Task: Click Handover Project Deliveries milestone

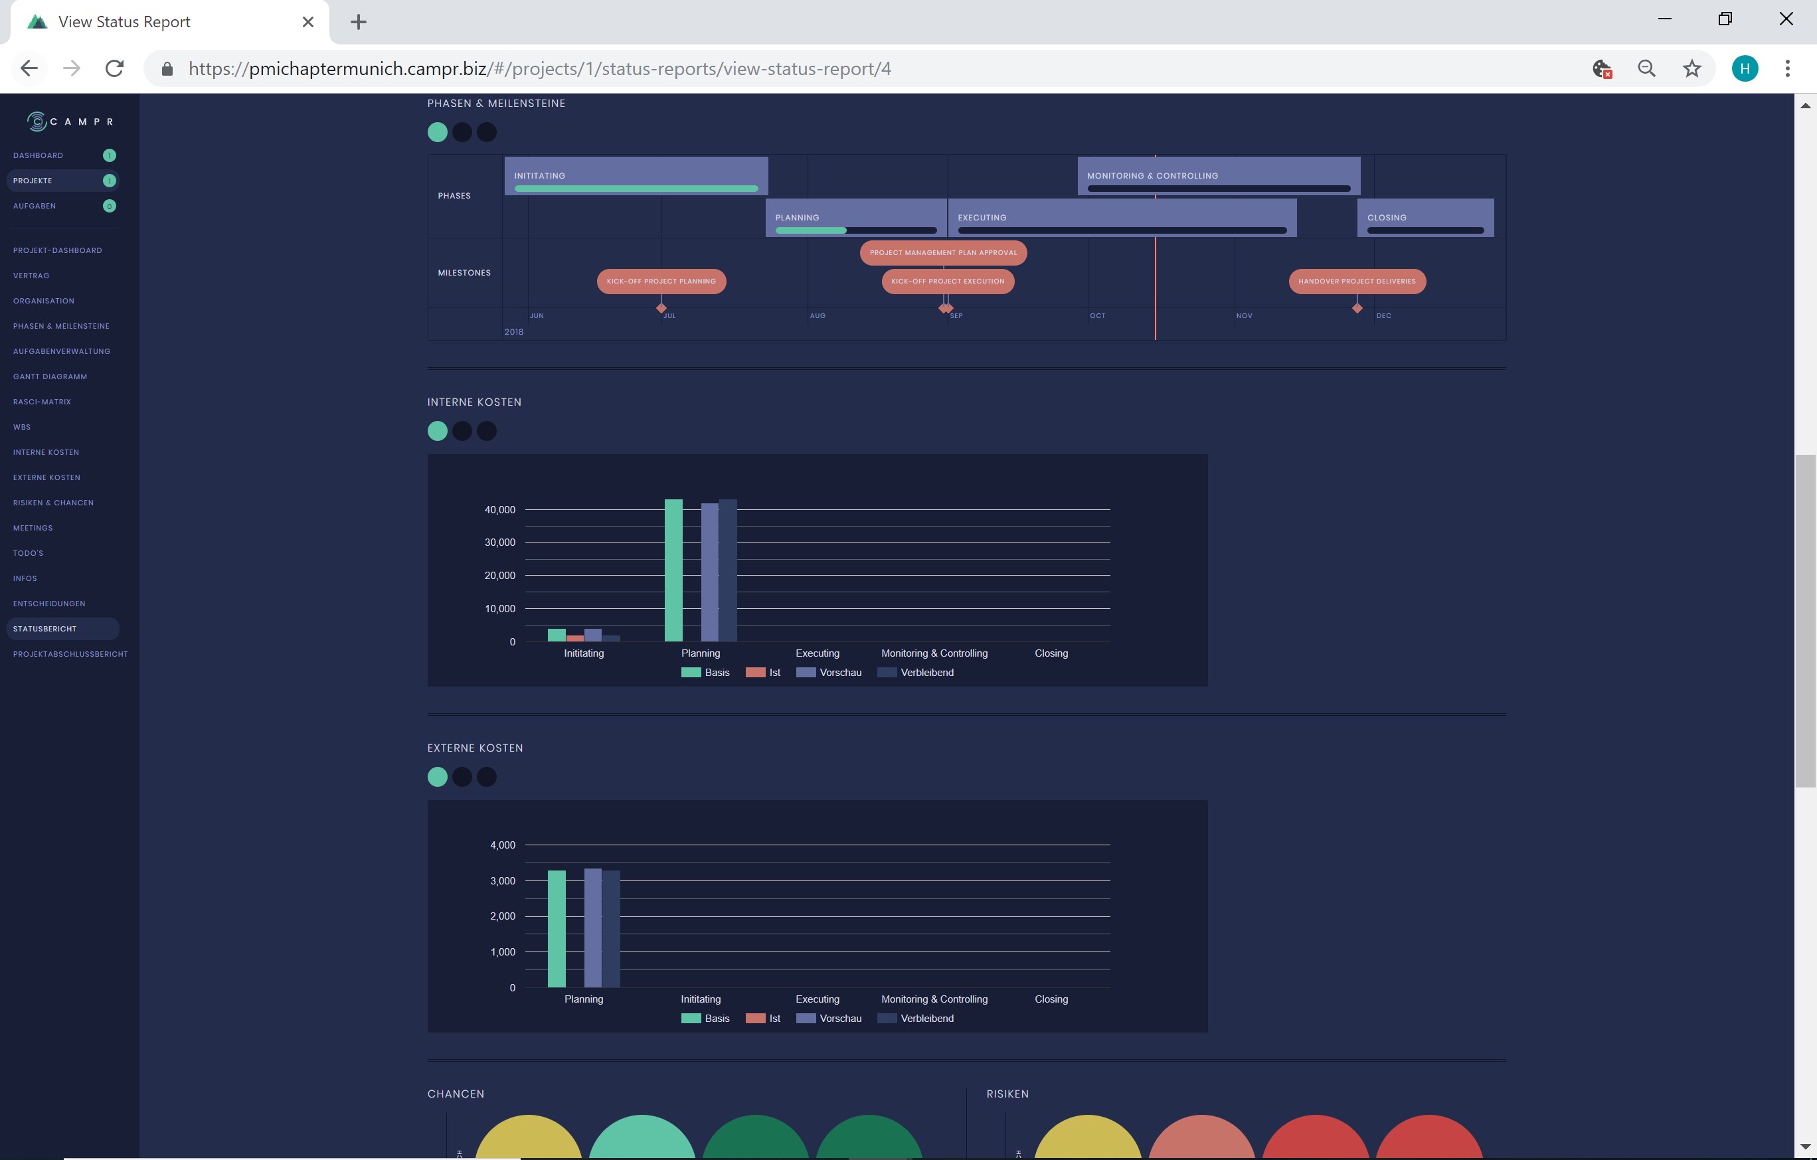Action: click(1357, 282)
